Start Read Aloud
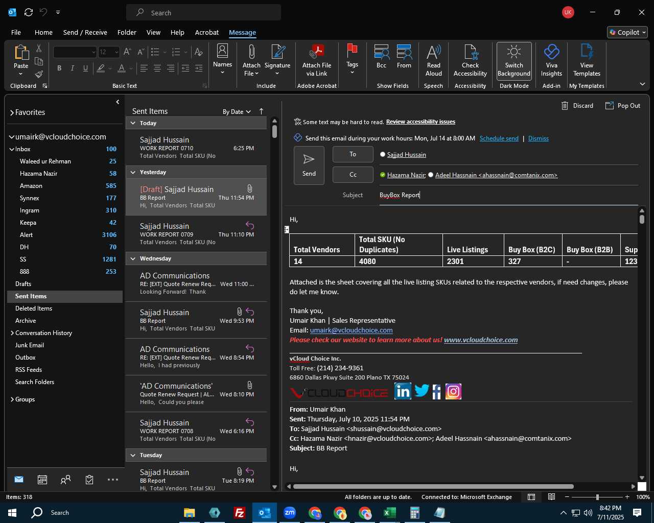Screen dimensions: 654x523 coord(433,61)
